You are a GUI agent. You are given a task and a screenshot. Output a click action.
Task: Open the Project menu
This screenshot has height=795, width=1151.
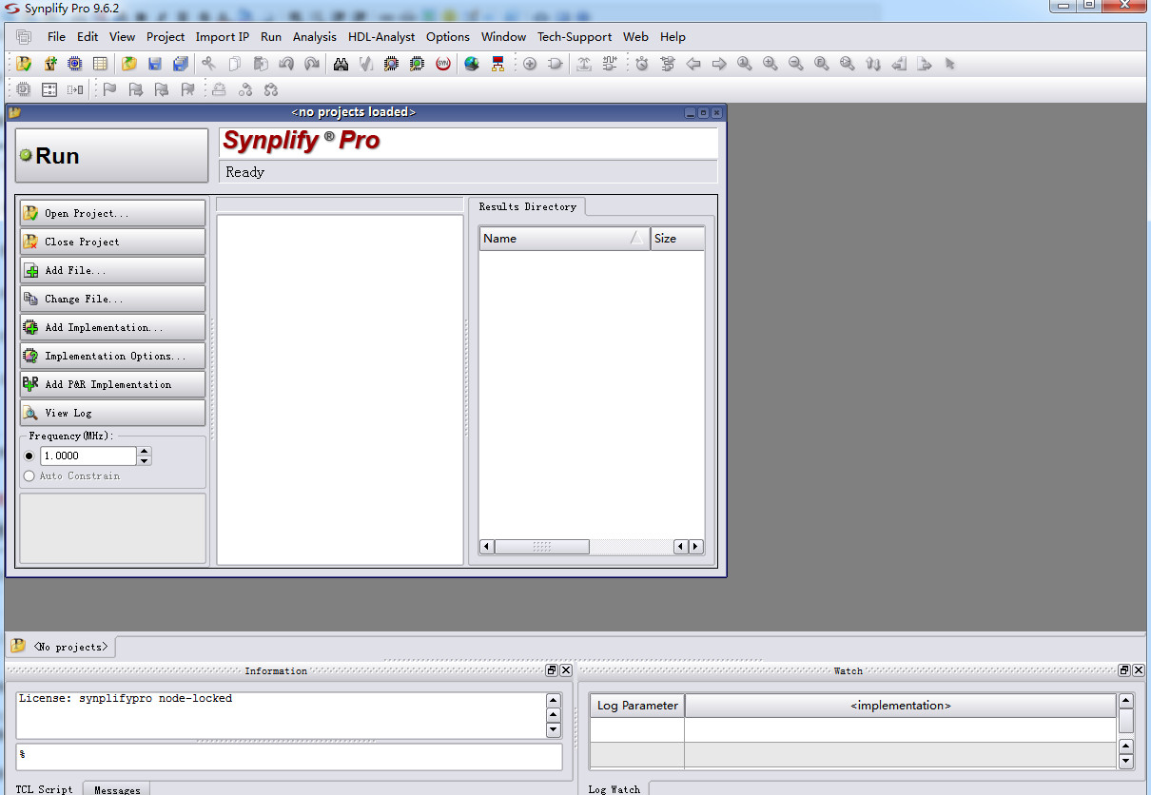166,36
